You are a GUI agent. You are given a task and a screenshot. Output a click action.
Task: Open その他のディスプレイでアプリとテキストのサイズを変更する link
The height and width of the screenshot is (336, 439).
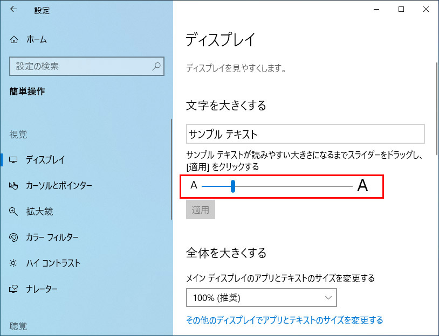[x=284, y=320]
